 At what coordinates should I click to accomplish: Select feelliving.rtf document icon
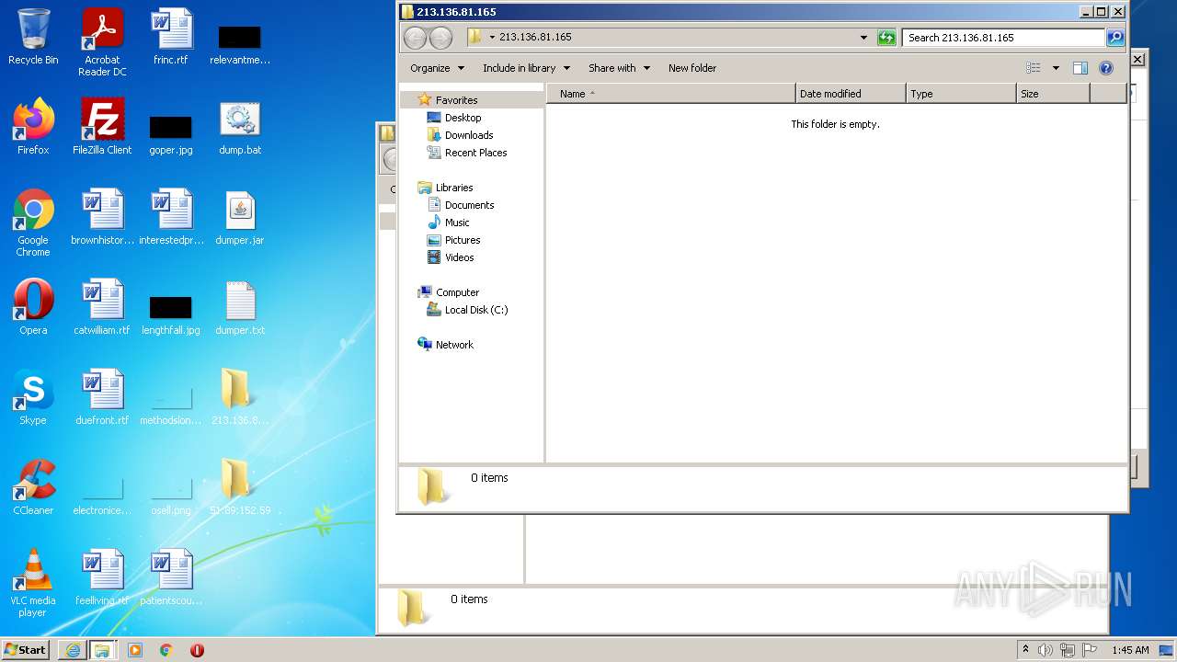(x=102, y=577)
